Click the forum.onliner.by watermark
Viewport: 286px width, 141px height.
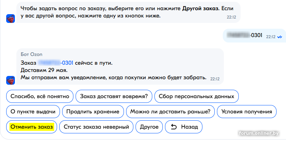click(259, 133)
